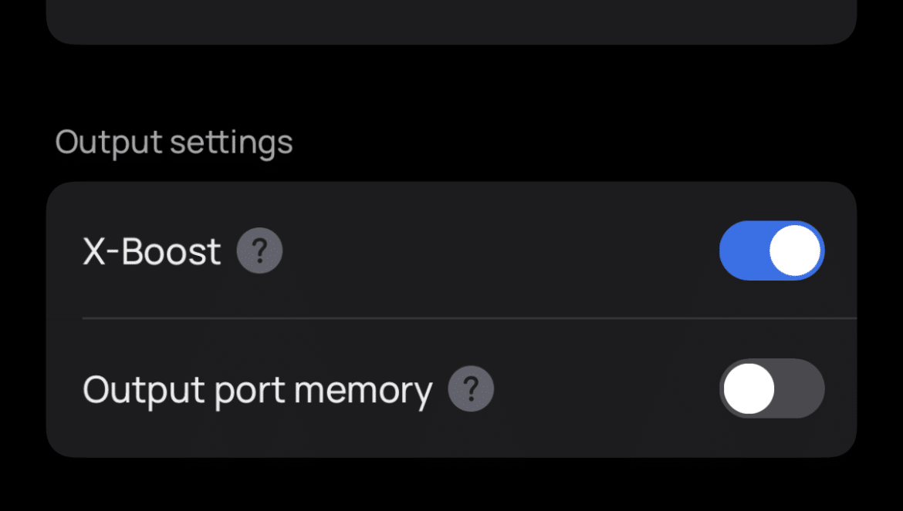Tap the white knob on Output port memory toggle
This screenshot has height=511, width=903.
click(x=749, y=388)
